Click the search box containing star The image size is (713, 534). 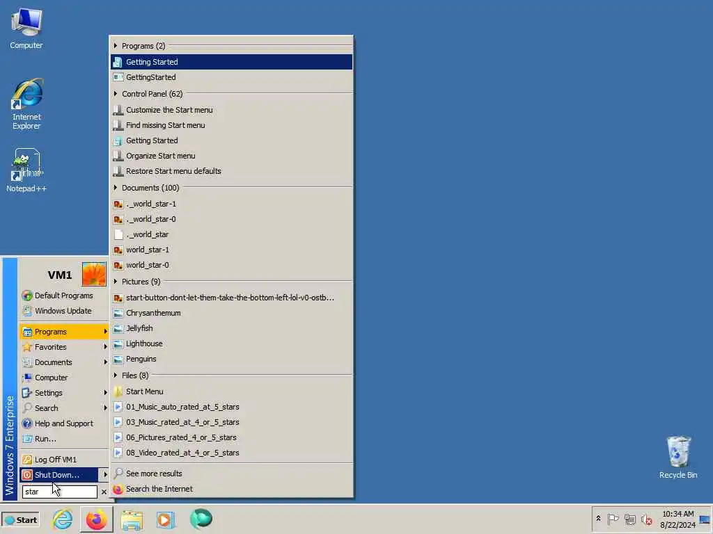60,492
